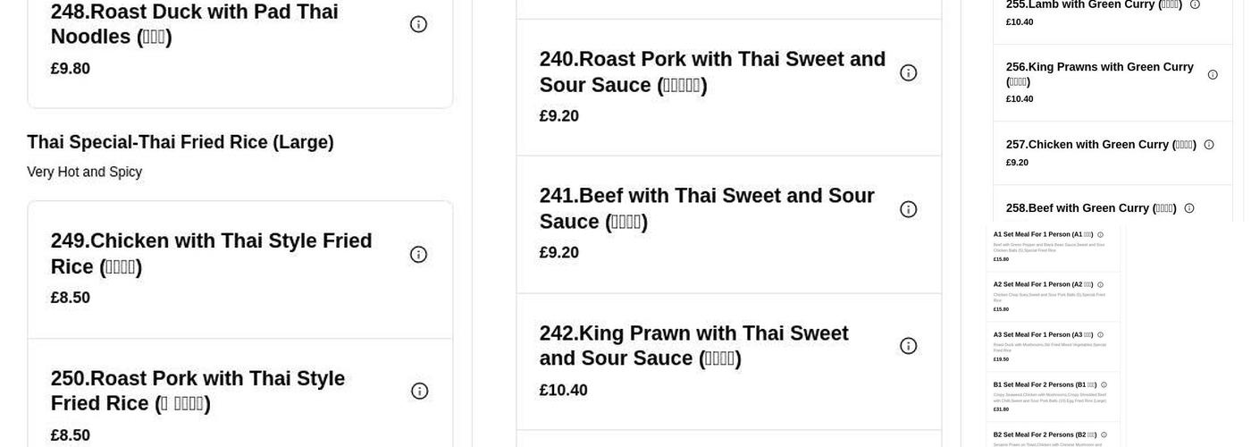Click info icon for A1 Set Meal
The height and width of the screenshot is (447, 1251).
(x=1100, y=235)
